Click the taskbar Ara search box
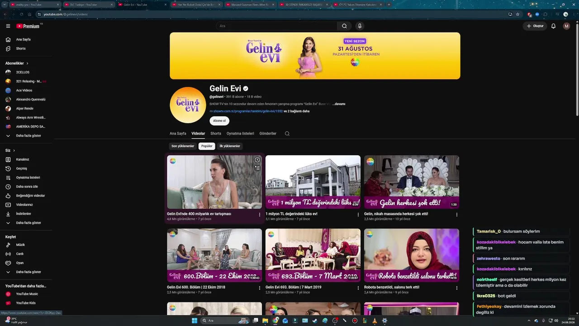This screenshot has width=579, height=326. pyautogui.click(x=225, y=321)
